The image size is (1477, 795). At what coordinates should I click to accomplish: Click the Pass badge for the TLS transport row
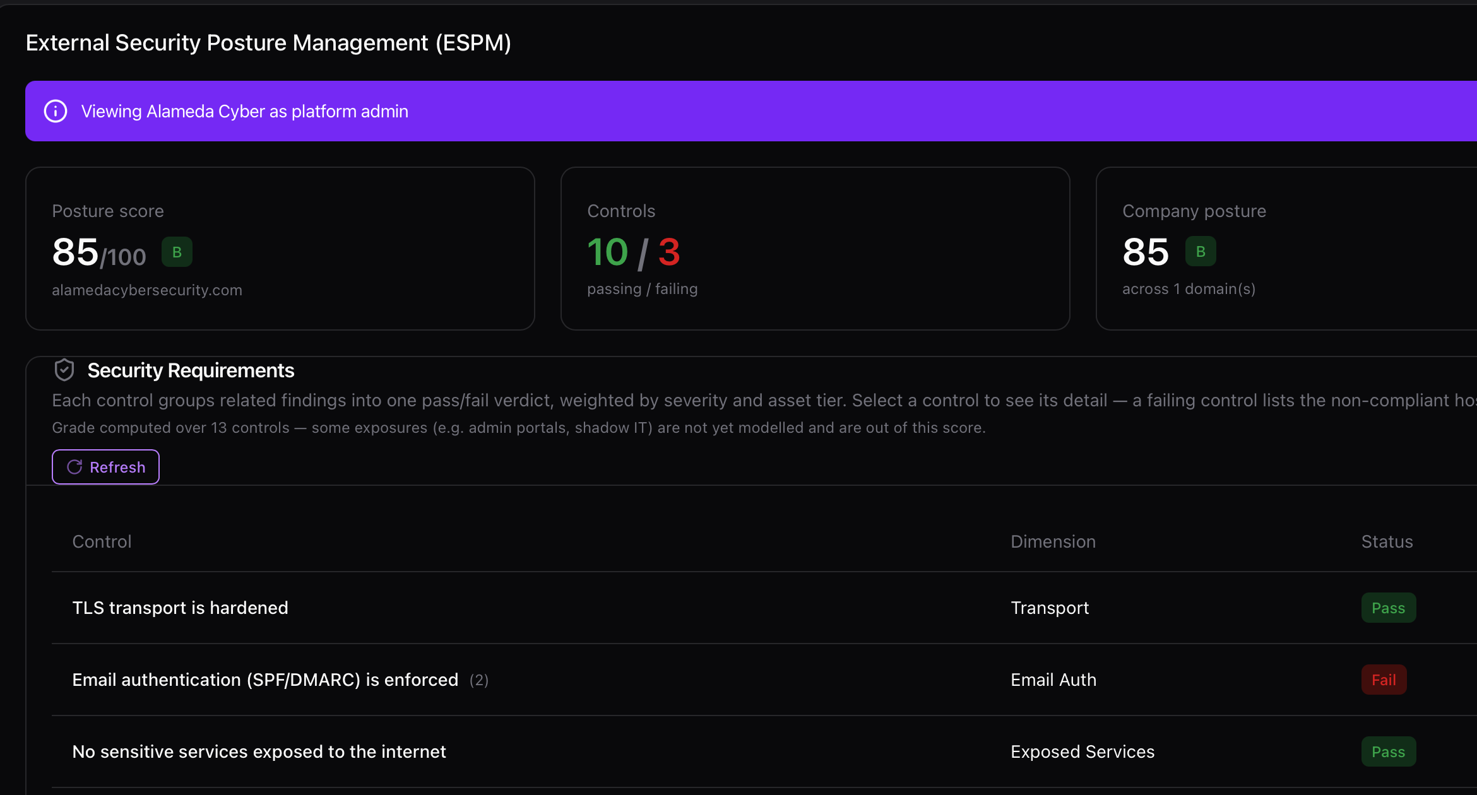[1389, 608]
